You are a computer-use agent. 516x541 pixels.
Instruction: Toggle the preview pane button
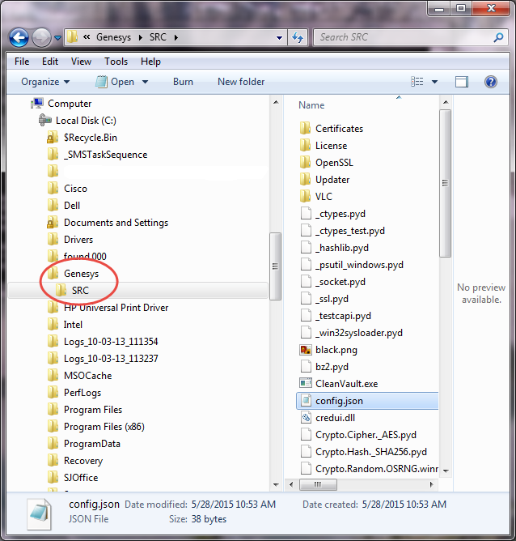pos(462,82)
